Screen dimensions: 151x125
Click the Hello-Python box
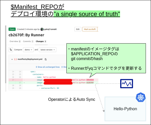coord(125,109)
